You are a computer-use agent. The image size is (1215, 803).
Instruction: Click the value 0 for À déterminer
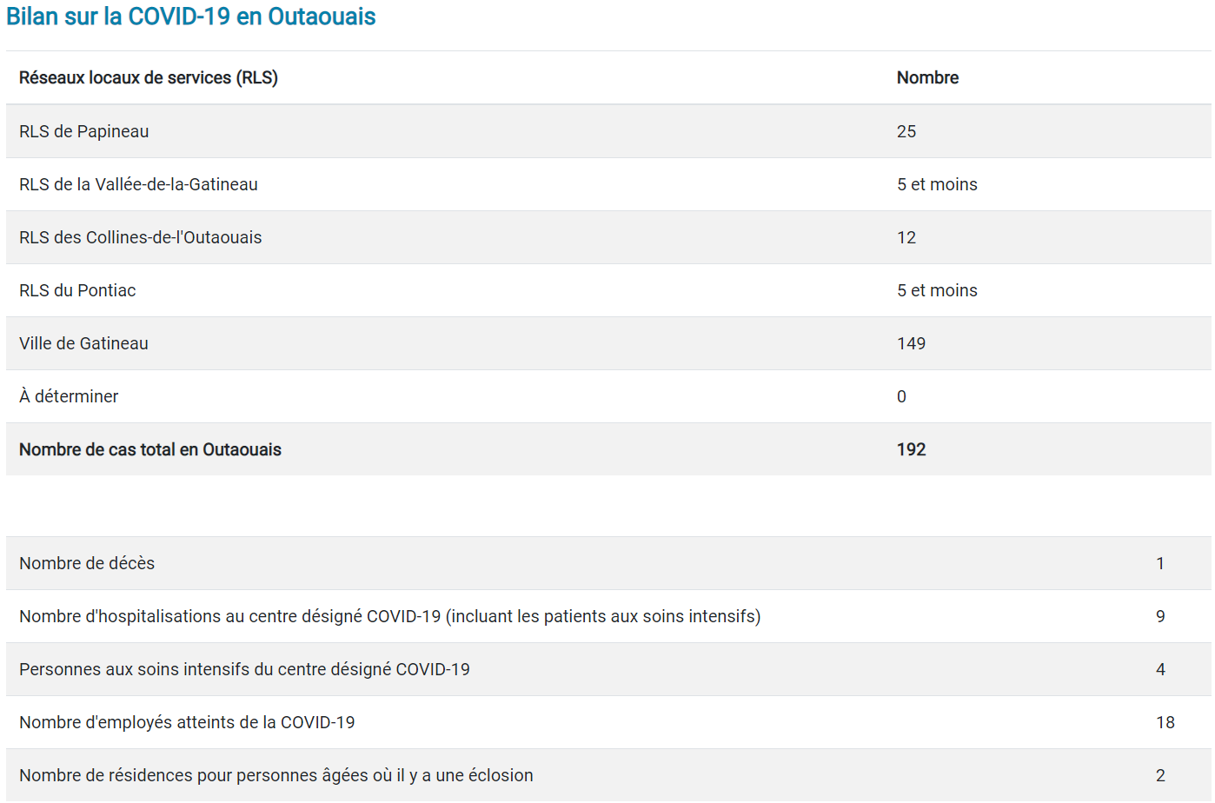901,396
